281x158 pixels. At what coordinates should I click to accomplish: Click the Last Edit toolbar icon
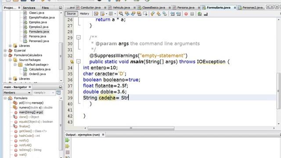[96, 14]
